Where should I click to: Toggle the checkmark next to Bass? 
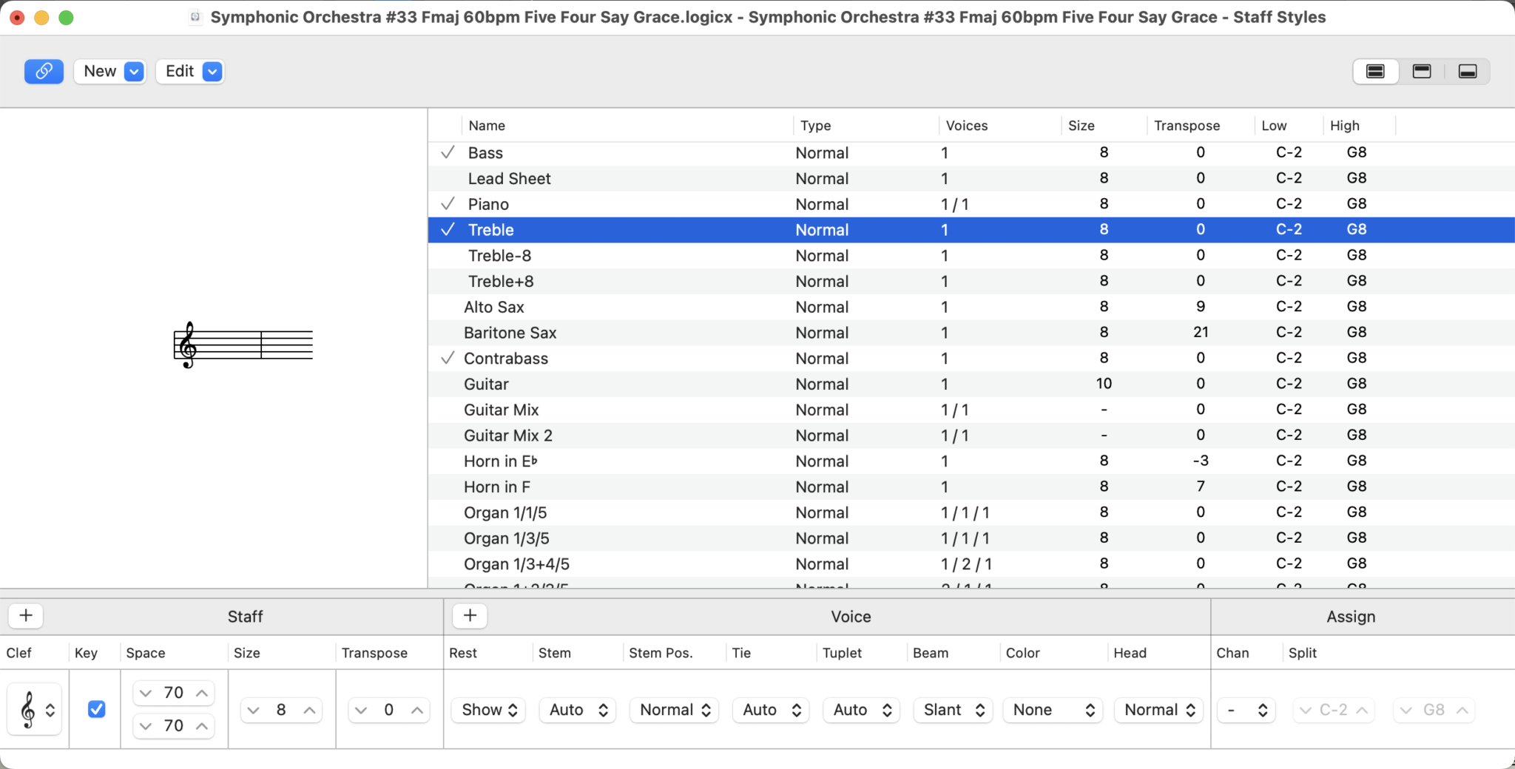click(x=447, y=152)
